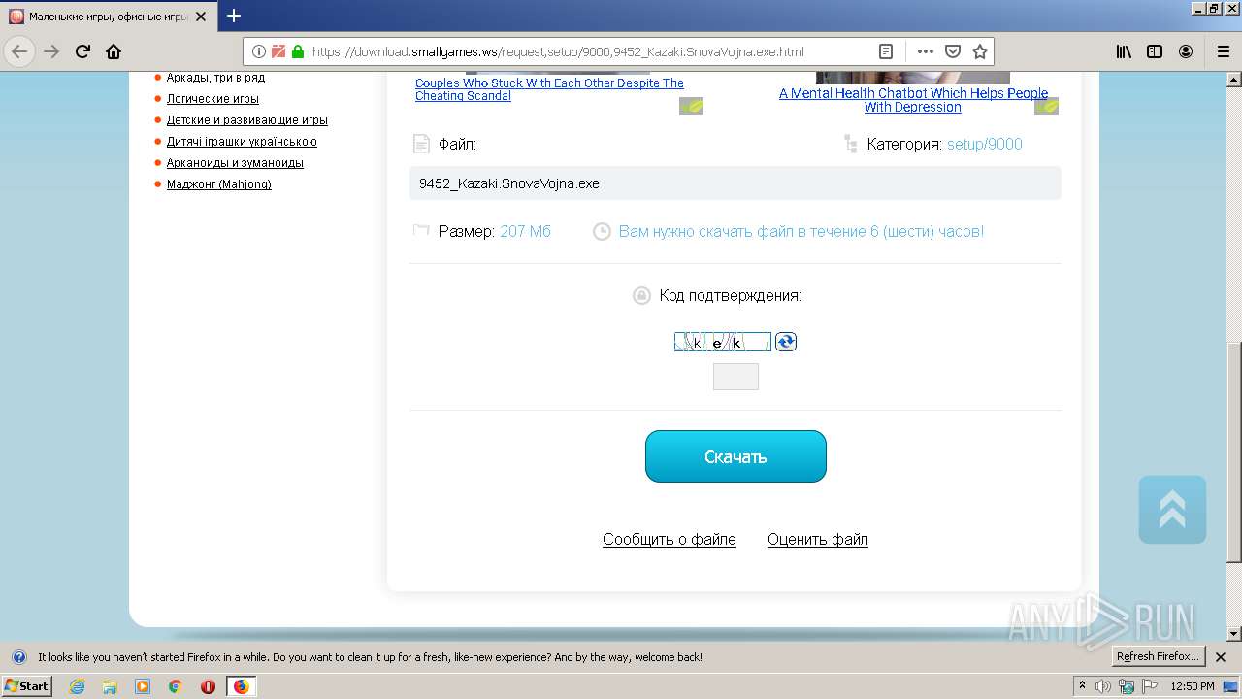Open Аркады, три в ряд category
Screen dimensions: 1242x699
[215, 78]
